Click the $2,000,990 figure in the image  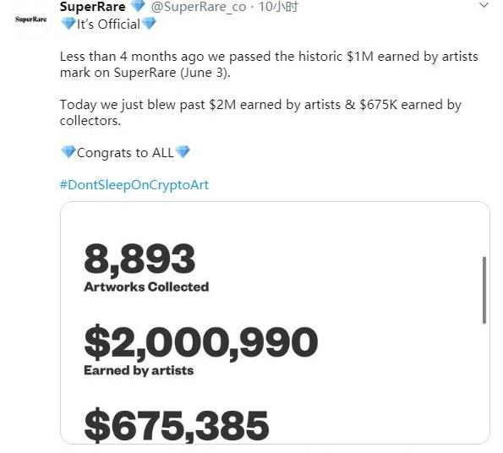[x=201, y=341]
